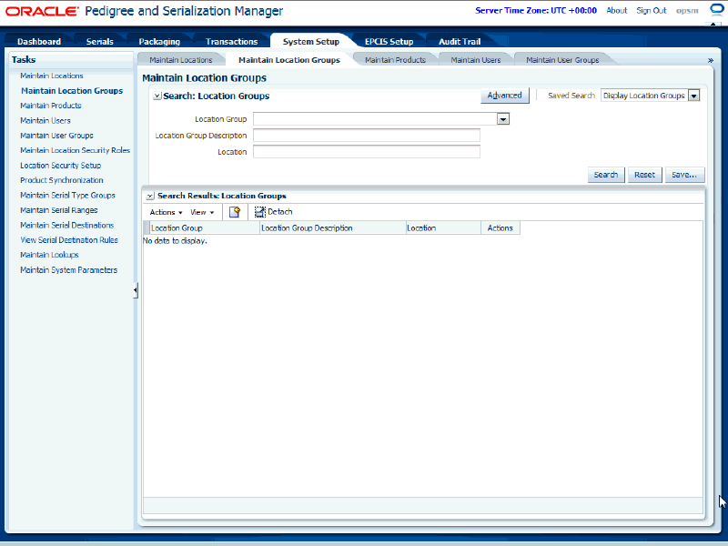Click the opsm username text
Viewport: 728px width, 546px height.
[687, 11]
